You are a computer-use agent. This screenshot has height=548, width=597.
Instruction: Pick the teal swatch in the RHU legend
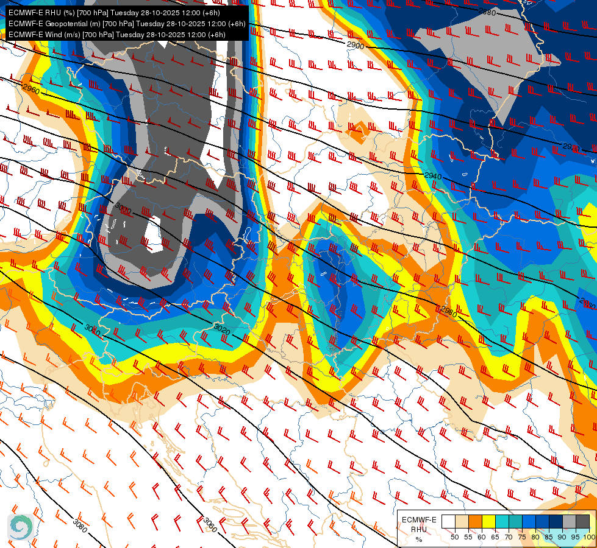click(x=515, y=522)
